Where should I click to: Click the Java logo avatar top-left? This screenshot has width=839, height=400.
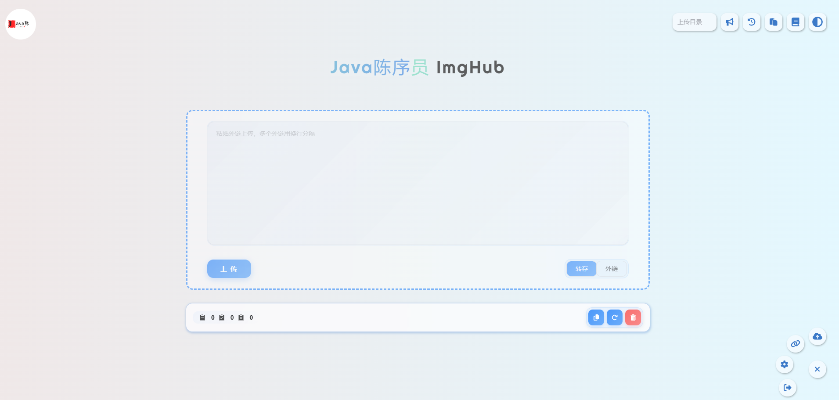point(21,24)
